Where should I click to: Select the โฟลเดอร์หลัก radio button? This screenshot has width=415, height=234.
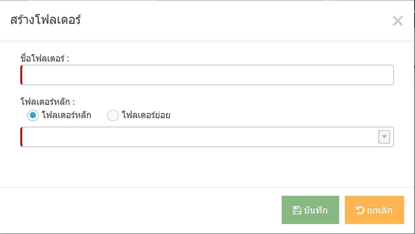tap(33, 115)
